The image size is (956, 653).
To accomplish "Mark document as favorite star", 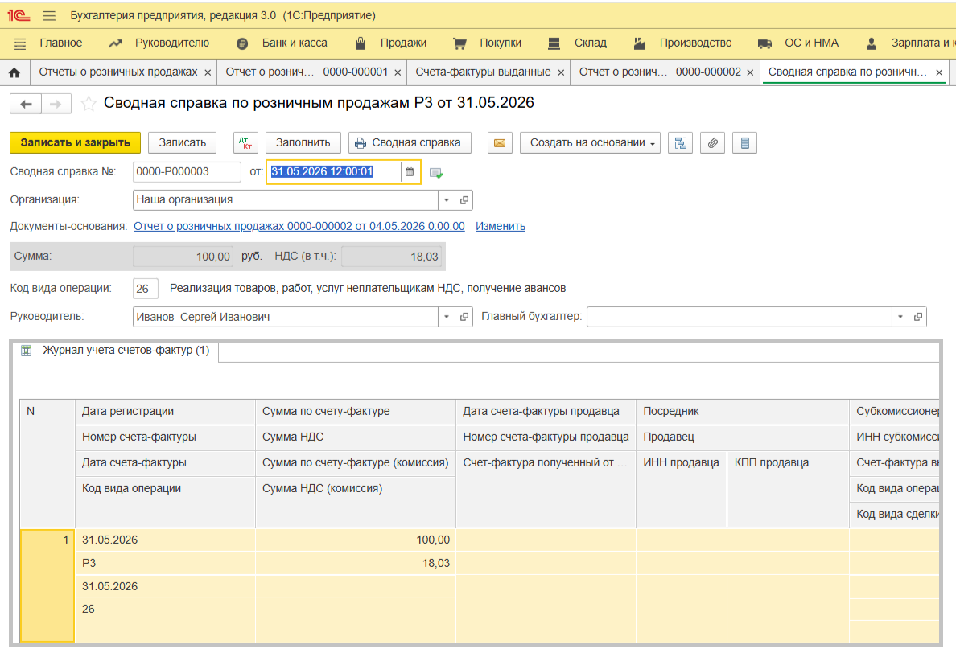I will (x=89, y=104).
